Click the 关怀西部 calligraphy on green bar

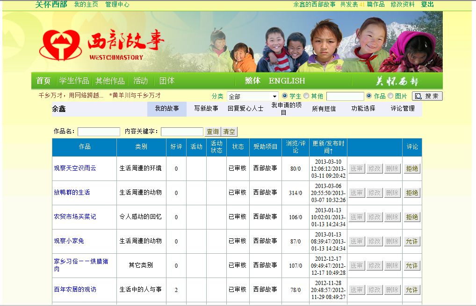397,81
